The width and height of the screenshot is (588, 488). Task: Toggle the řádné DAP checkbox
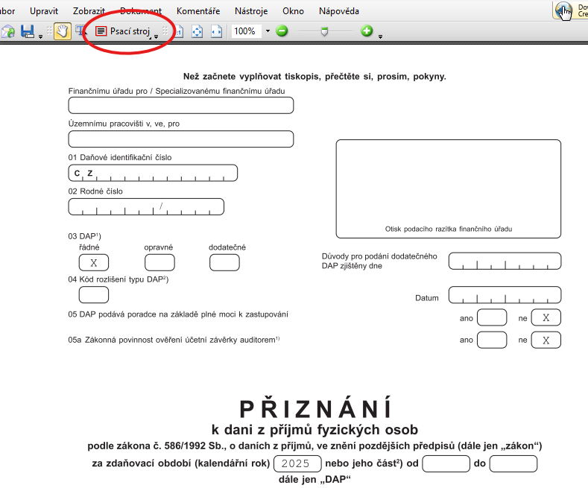coord(94,262)
